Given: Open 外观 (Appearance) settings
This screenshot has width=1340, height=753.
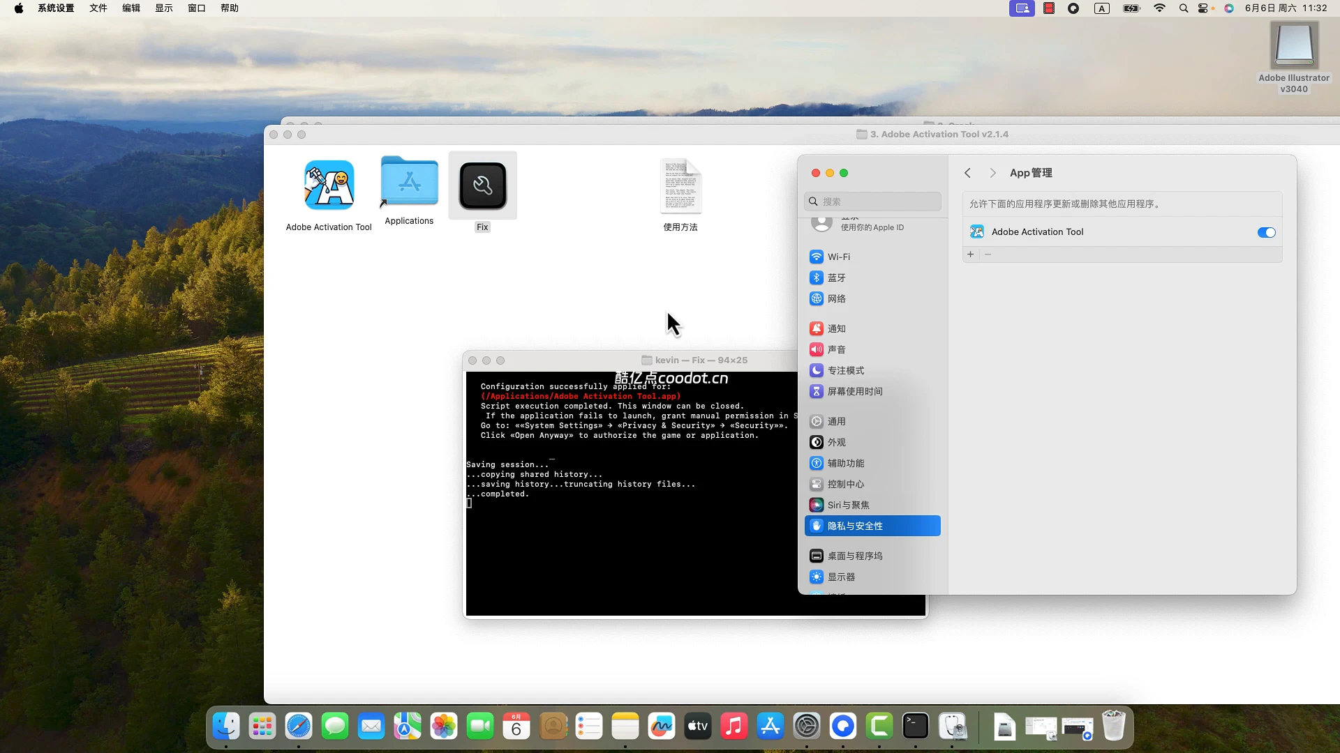Looking at the screenshot, I should tap(872, 442).
